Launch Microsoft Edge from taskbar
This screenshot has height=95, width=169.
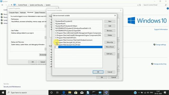click(x=64, y=93)
